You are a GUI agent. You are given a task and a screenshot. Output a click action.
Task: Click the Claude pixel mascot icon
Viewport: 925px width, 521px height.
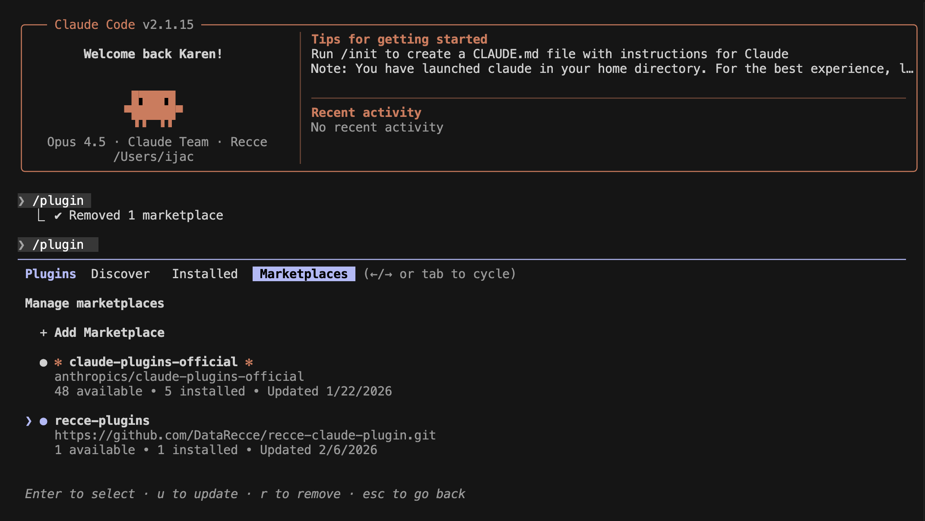153,108
